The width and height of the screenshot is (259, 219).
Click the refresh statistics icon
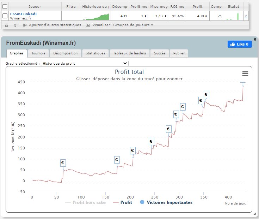point(16,25)
